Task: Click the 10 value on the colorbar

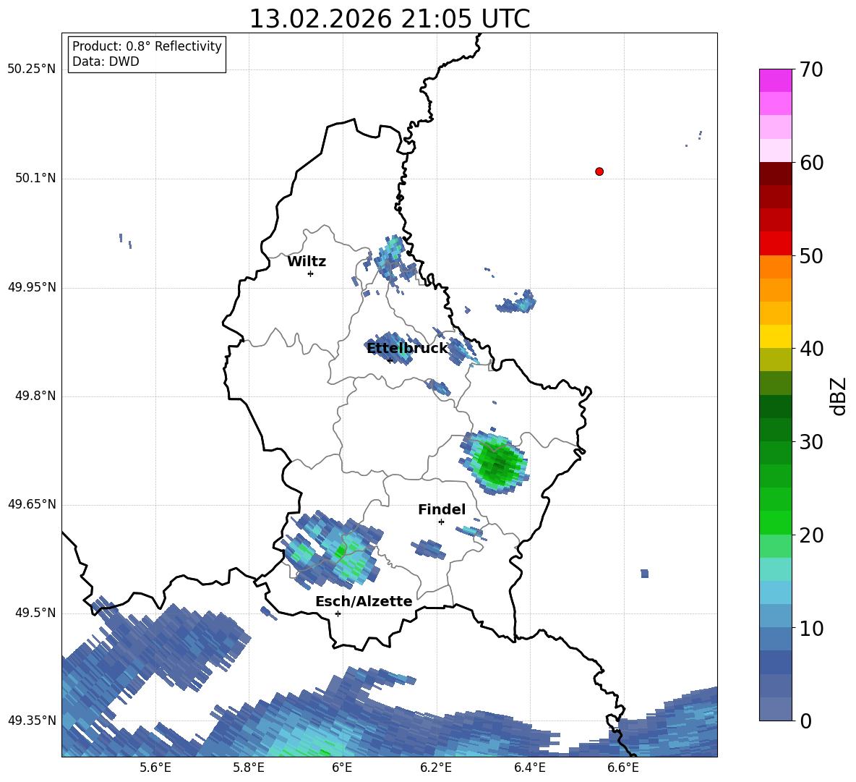Action: click(811, 629)
